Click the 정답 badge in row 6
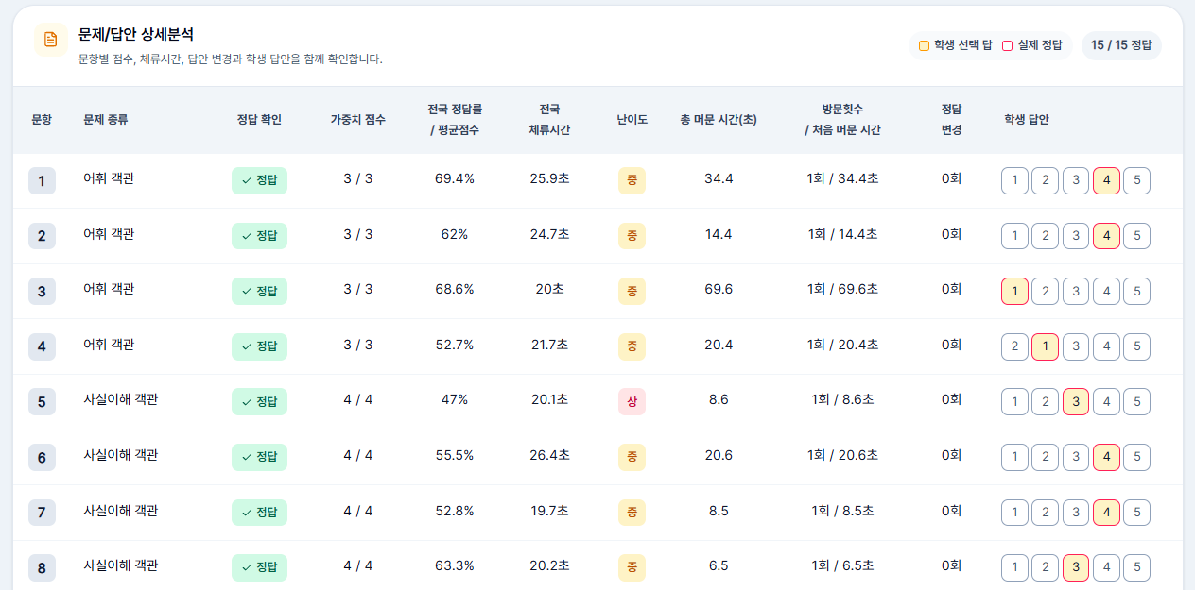The image size is (1195, 590). pyautogui.click(x=259, y=457)
